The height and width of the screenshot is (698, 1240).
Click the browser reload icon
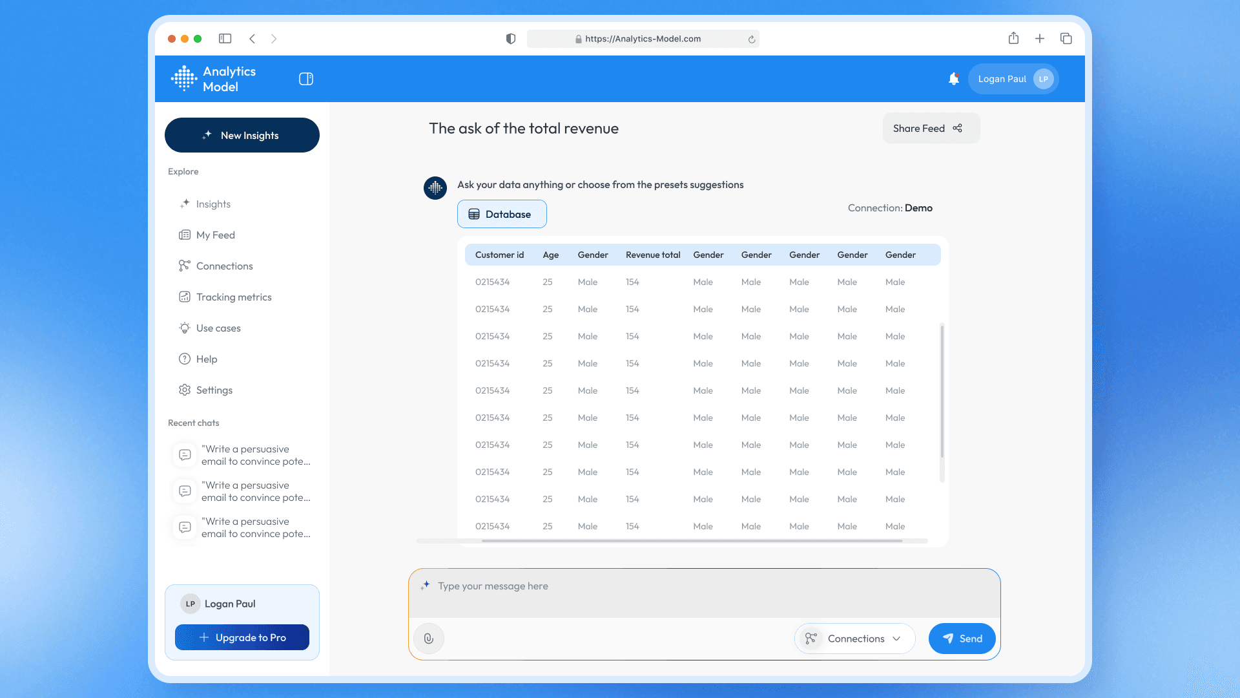pos(752,39)
